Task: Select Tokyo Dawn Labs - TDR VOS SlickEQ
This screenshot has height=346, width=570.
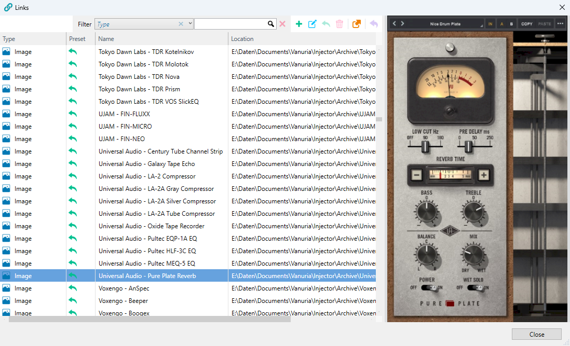Action: tap(148, 102)
